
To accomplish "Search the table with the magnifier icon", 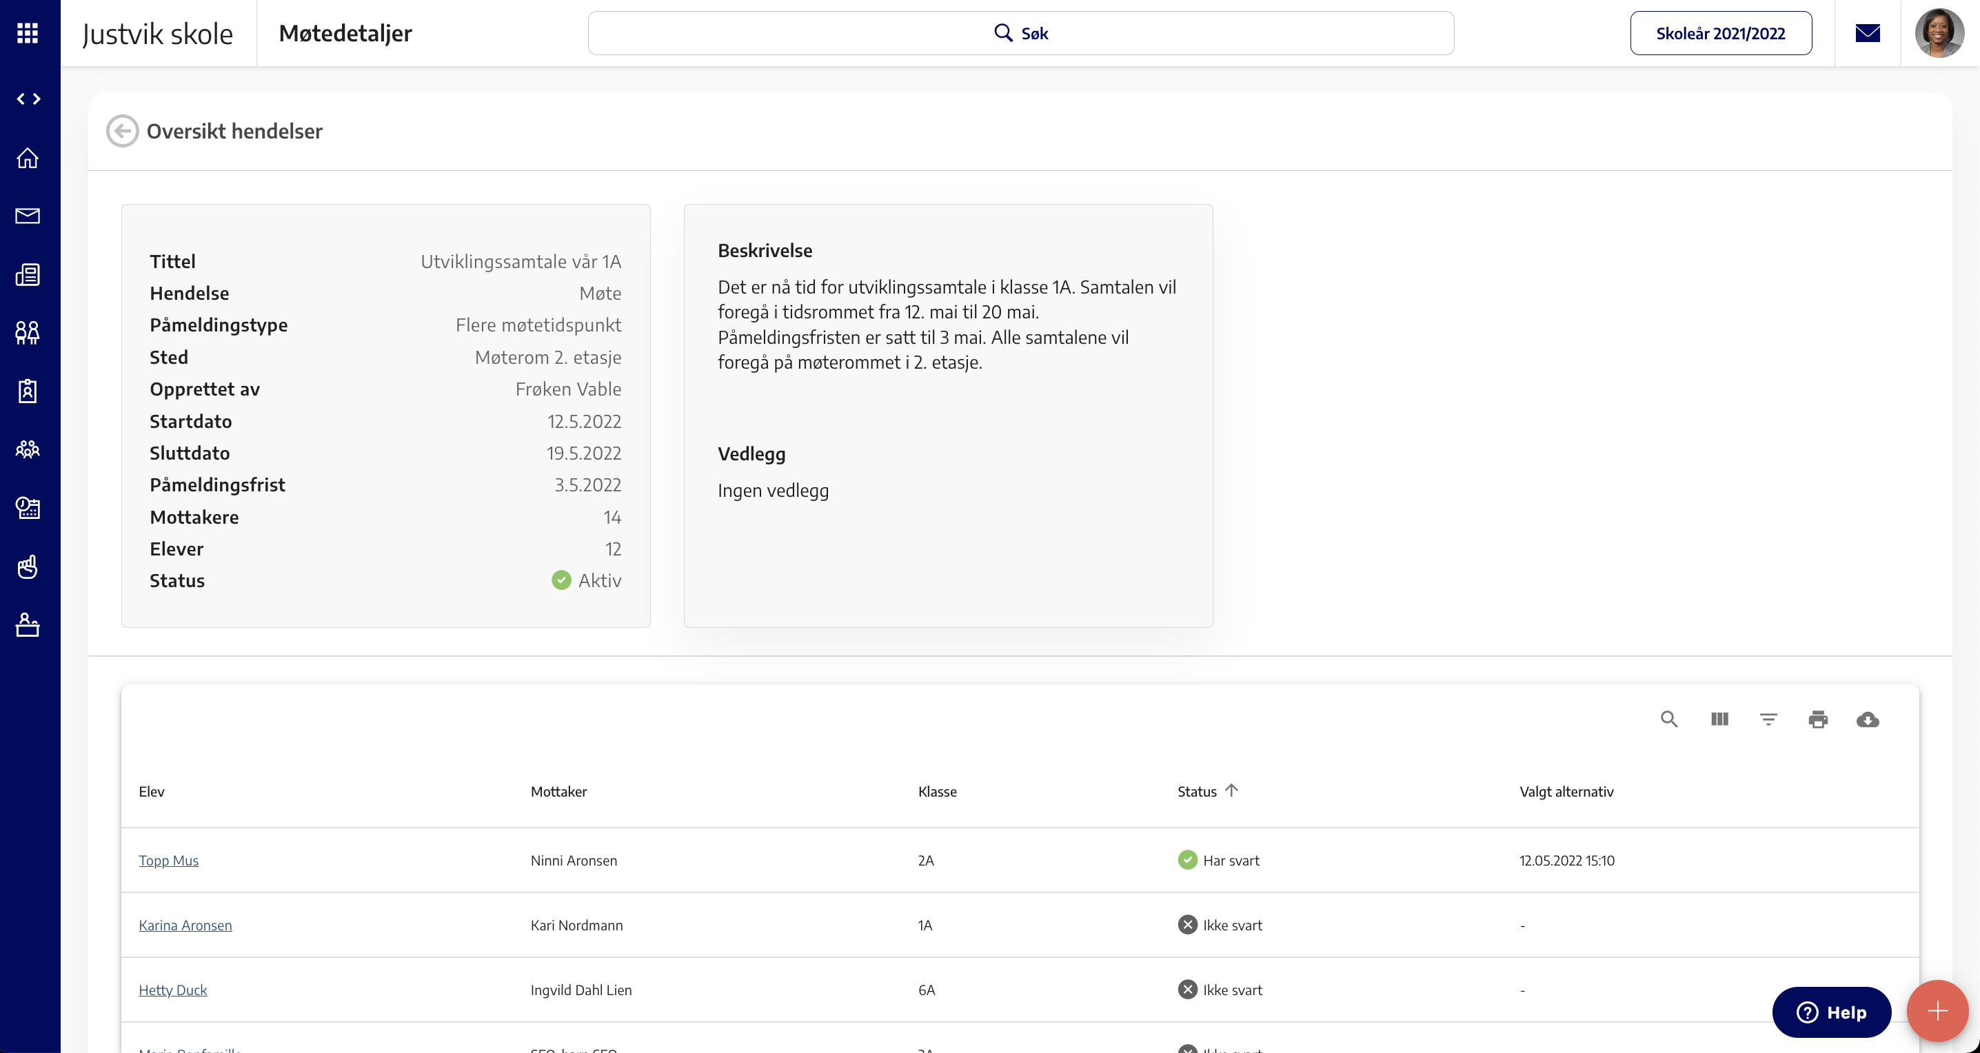I will (1668, 719).
